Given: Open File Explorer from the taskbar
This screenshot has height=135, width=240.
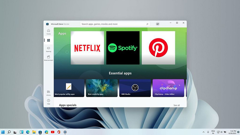Looking at the screenshot, I should click(34, 132).
